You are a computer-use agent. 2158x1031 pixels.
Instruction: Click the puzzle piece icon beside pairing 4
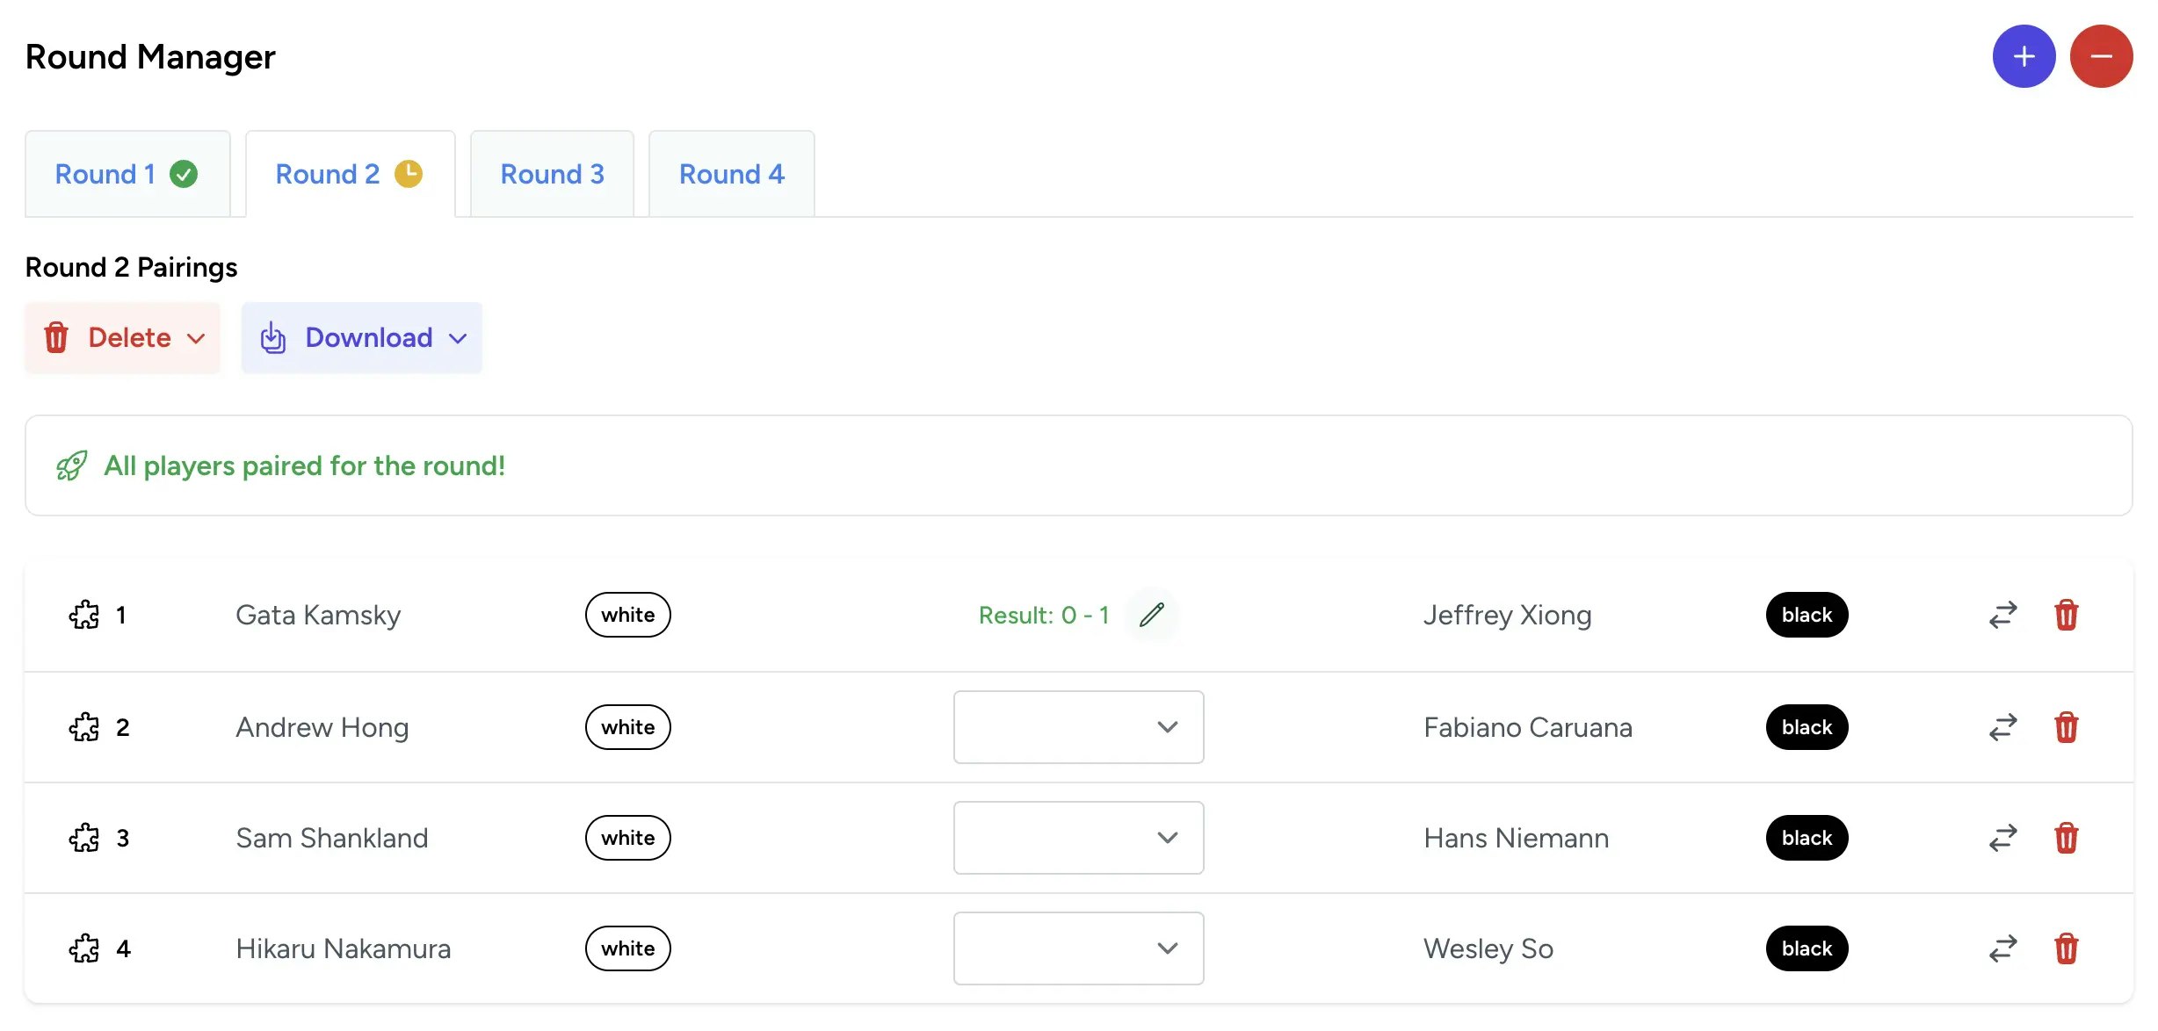tap(84, 948)
